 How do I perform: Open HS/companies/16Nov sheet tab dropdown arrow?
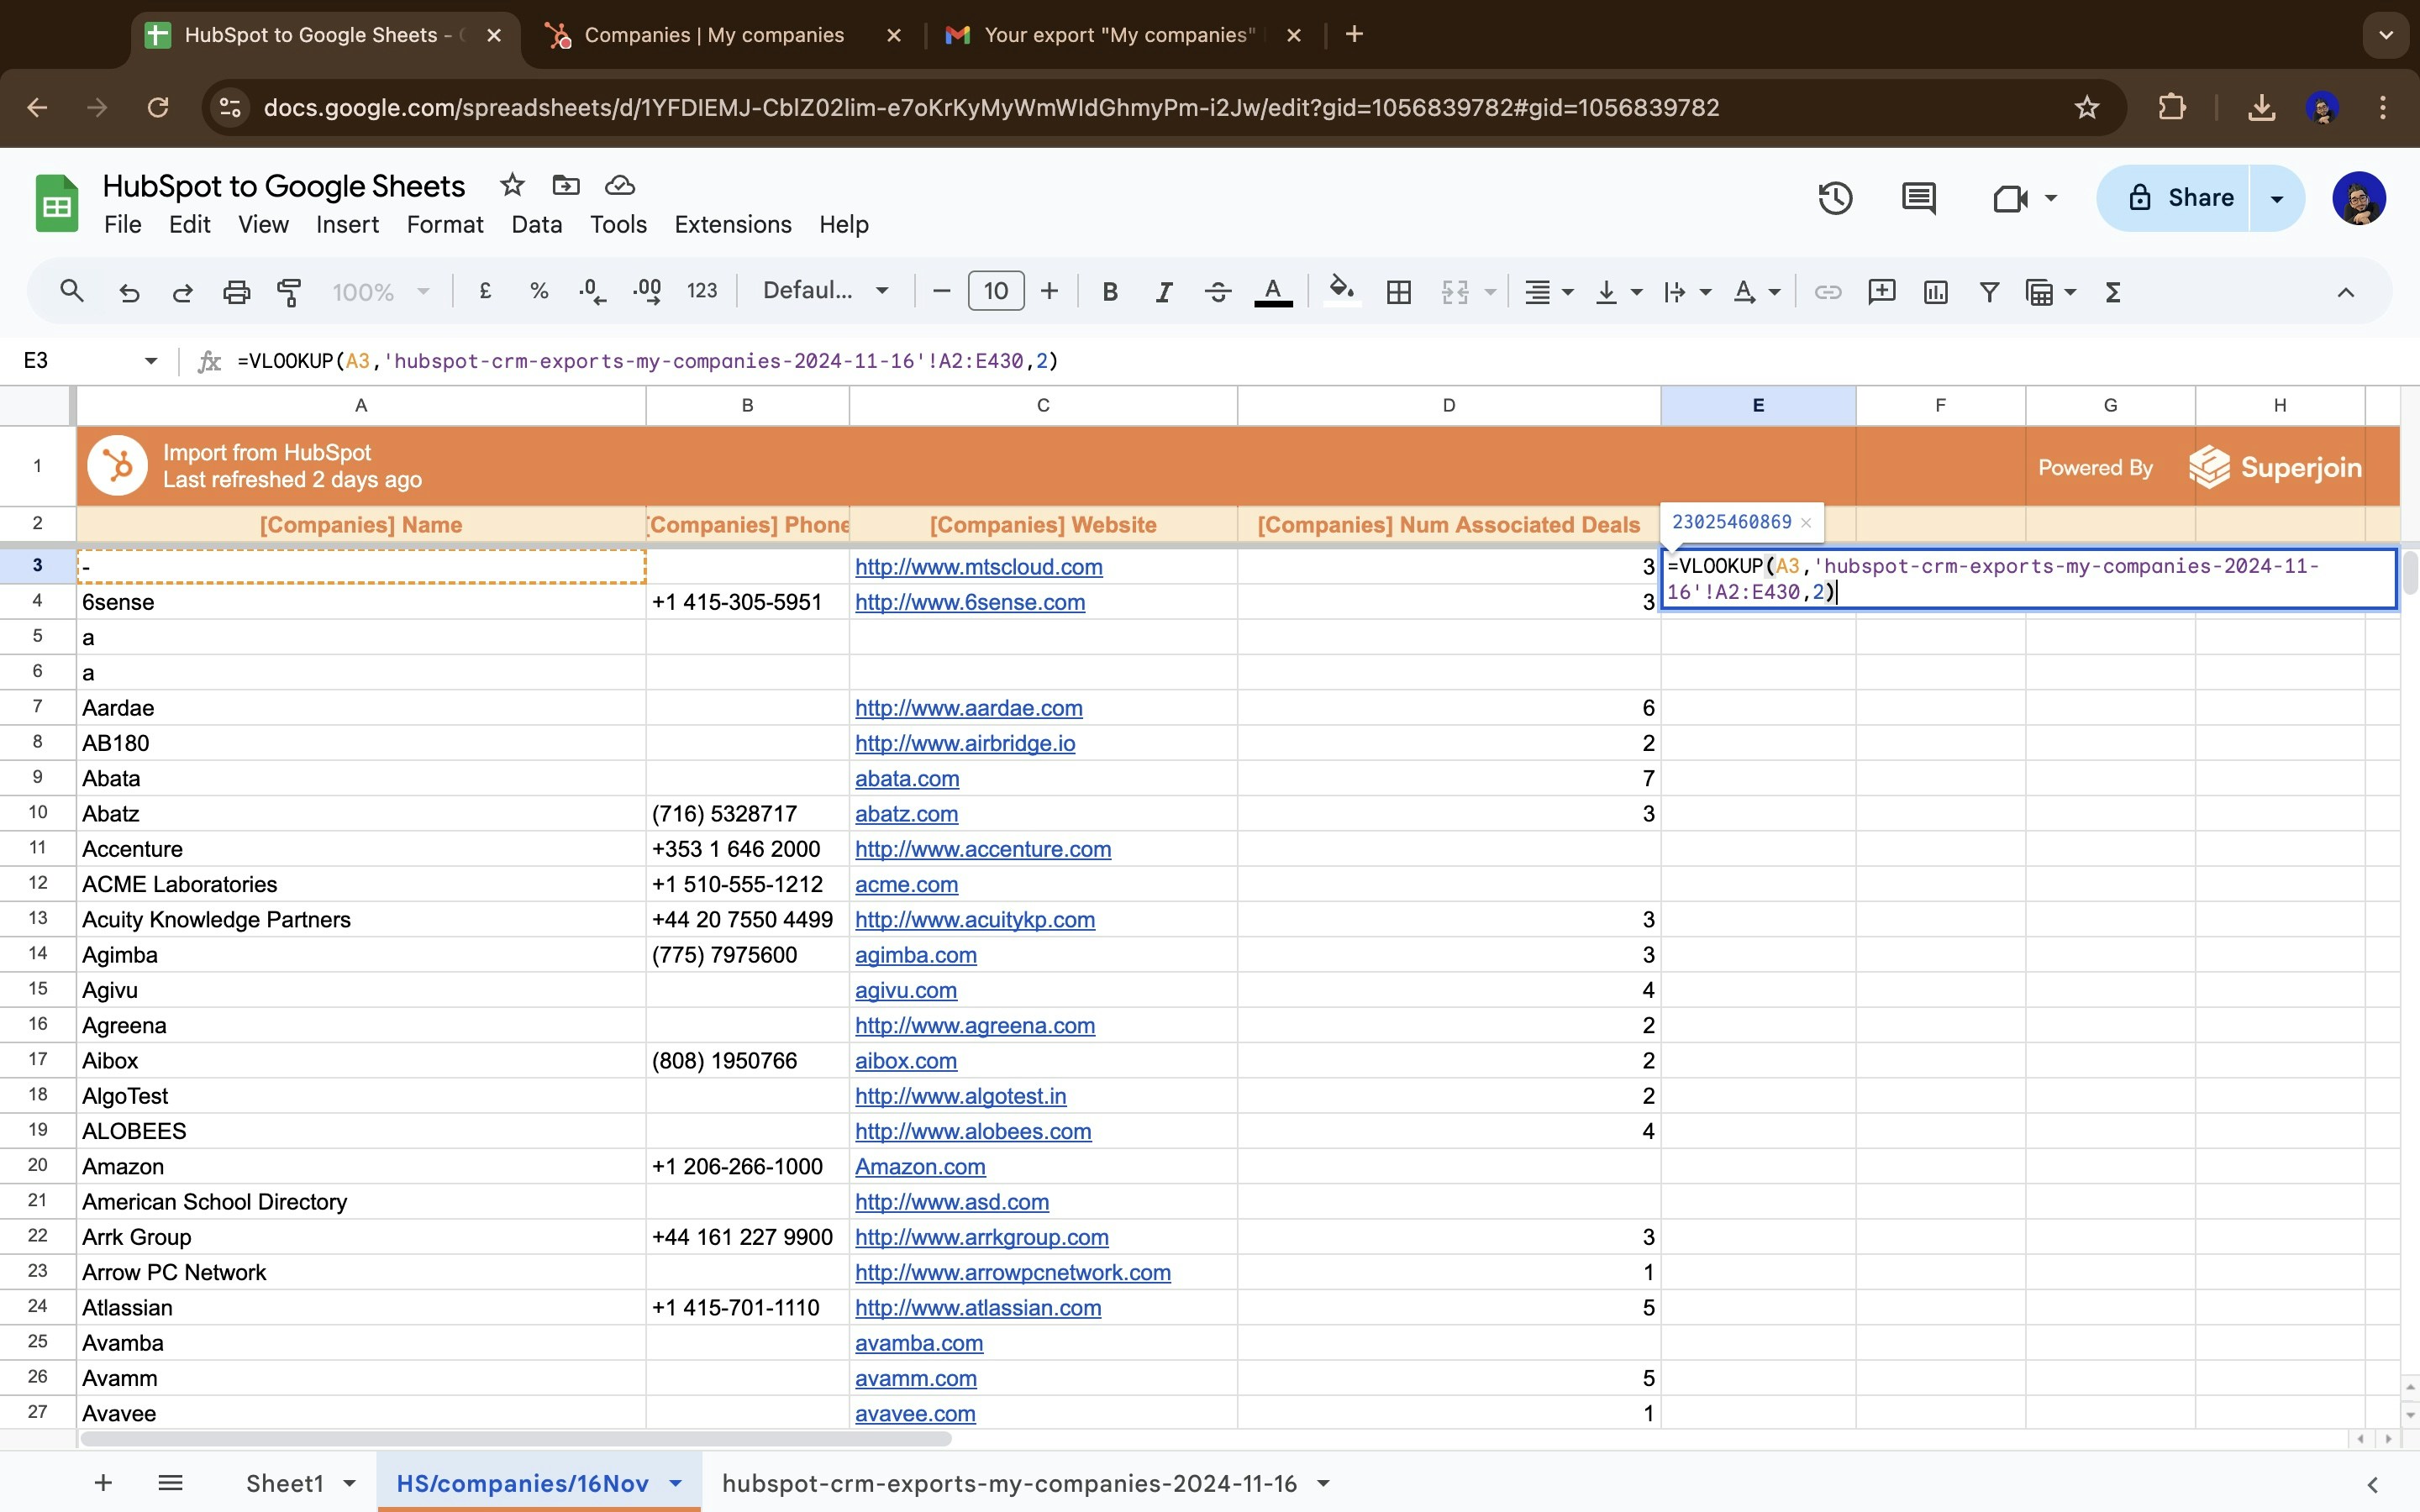tap(676, 1483)
